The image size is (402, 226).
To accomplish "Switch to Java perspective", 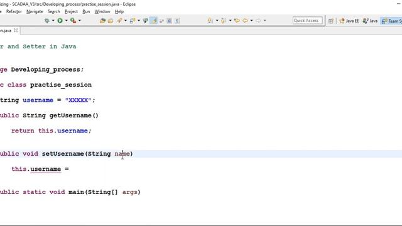I will (x=370, y=21).
